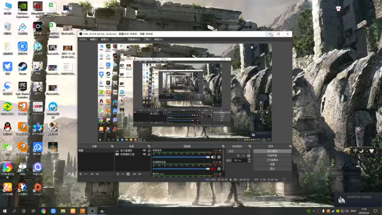Hide the display capture source via eye icon
Viewport: 382px width, 215px height.
tap(144, 150)
